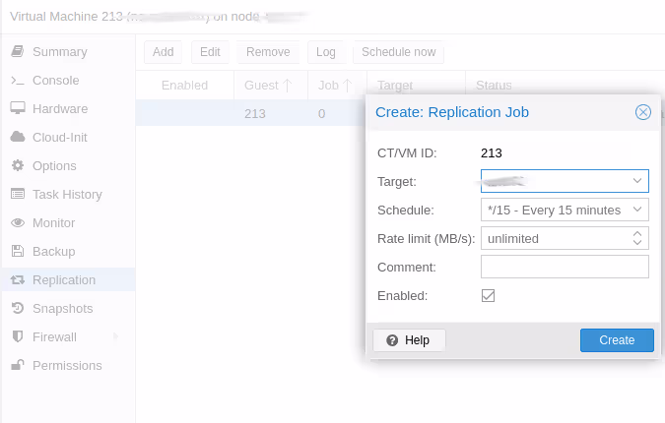Close the Create Replication Job dialog
Screen dimensions: 665x423
pos(642,112)
